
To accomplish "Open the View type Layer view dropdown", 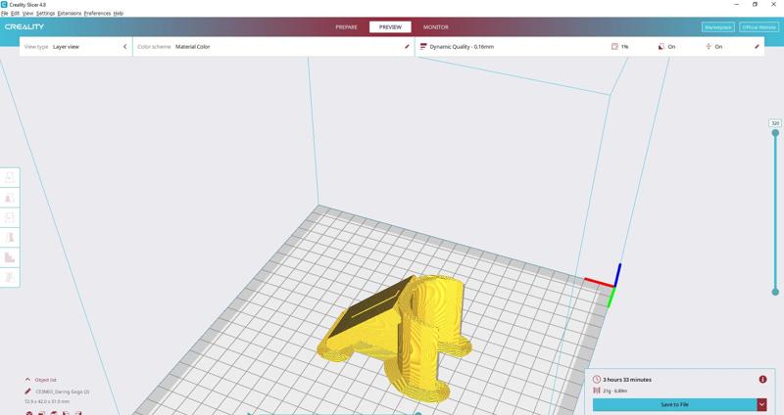I will [x=76, y=46].
